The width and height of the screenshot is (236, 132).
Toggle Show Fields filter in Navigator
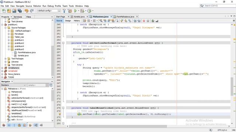point(9,125)
